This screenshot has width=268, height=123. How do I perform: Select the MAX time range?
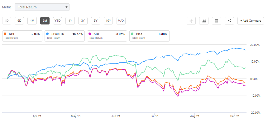click(x=121, y=21)
